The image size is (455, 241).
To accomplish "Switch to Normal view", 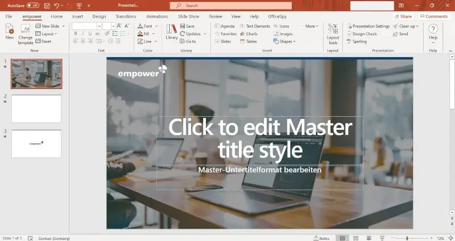I will [x=342, y=238].
